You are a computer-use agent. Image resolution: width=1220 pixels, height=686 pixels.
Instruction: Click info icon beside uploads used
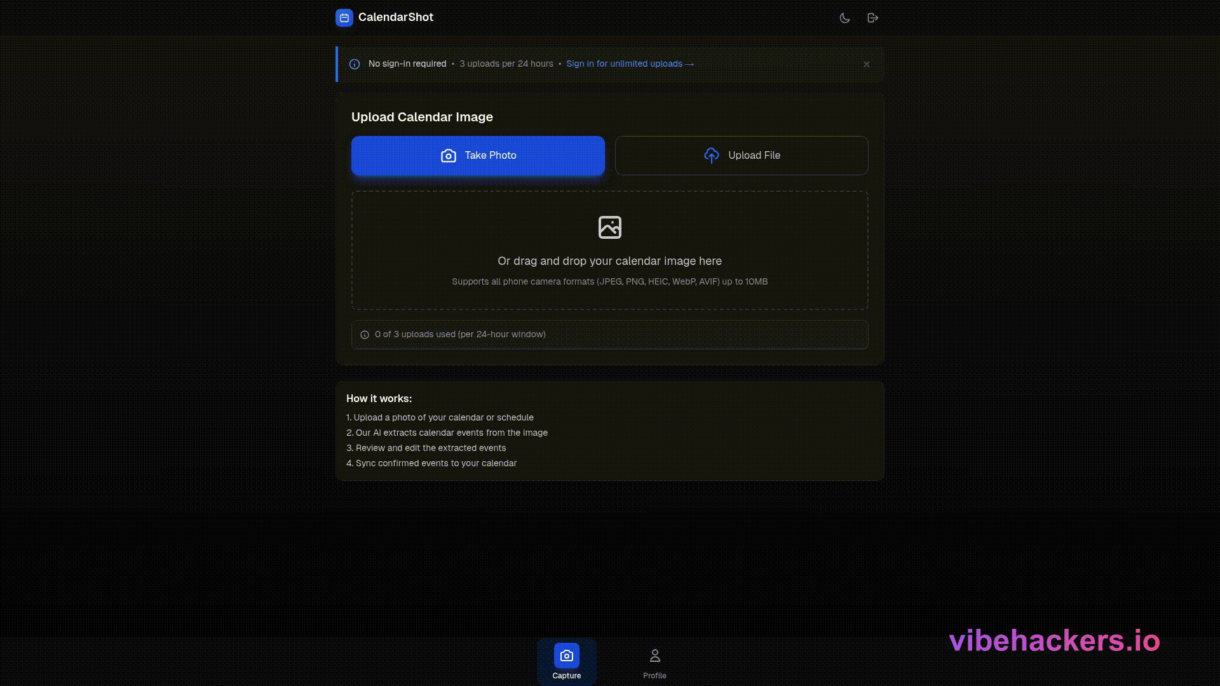365,335
